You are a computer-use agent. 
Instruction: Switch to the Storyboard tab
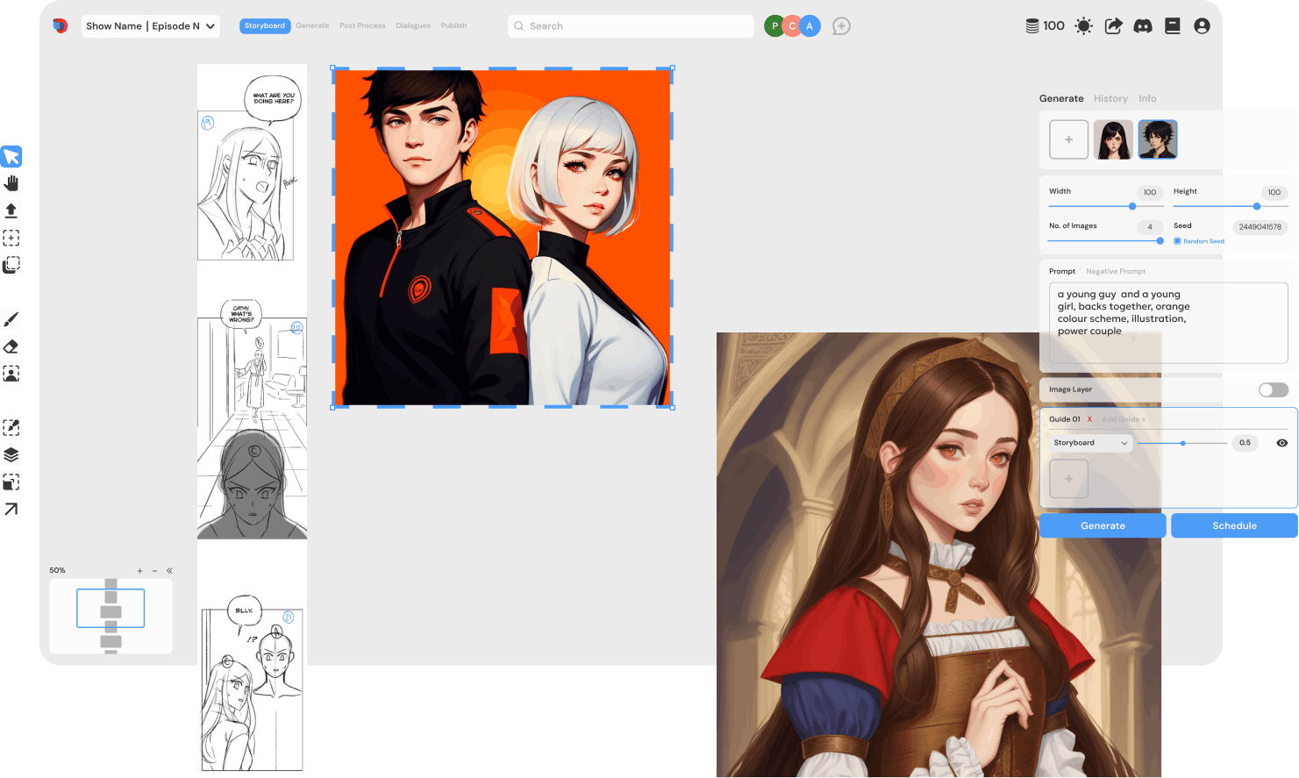(x=265, y=26)
